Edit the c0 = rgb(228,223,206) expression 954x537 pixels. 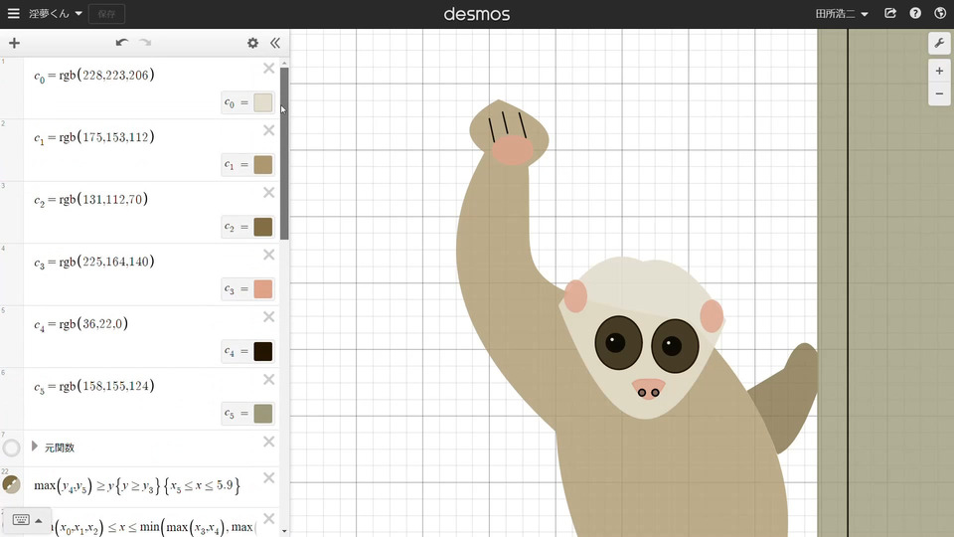94,76
